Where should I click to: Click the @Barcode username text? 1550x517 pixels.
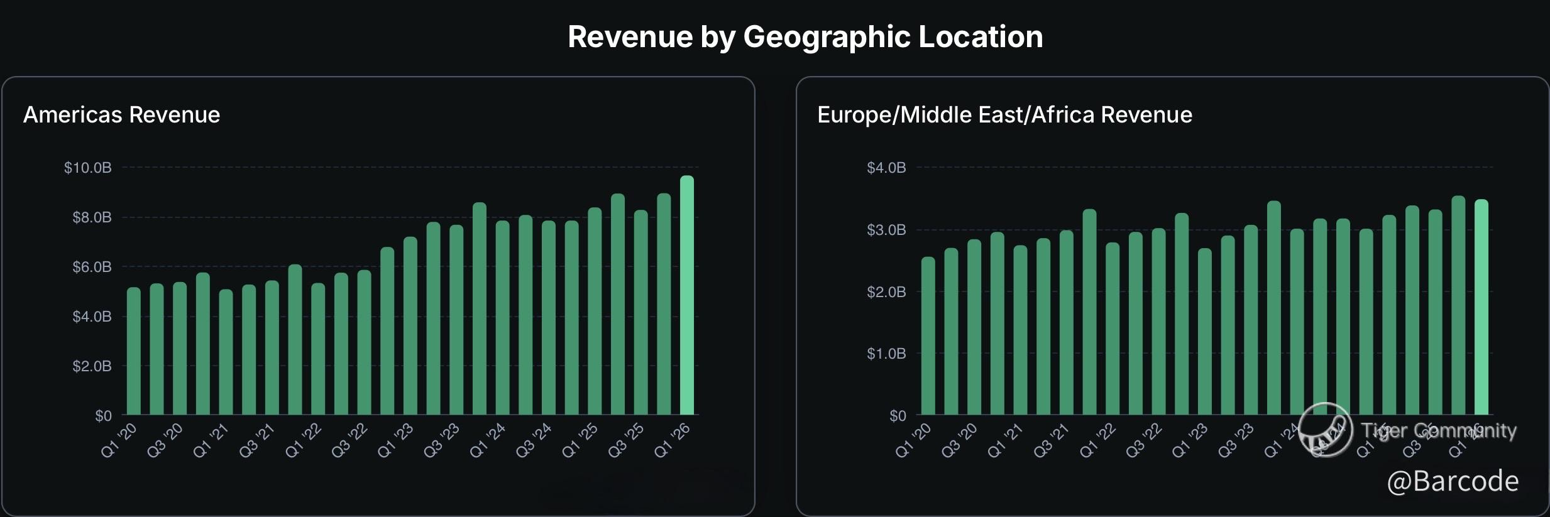click(x=1452, y=481)
